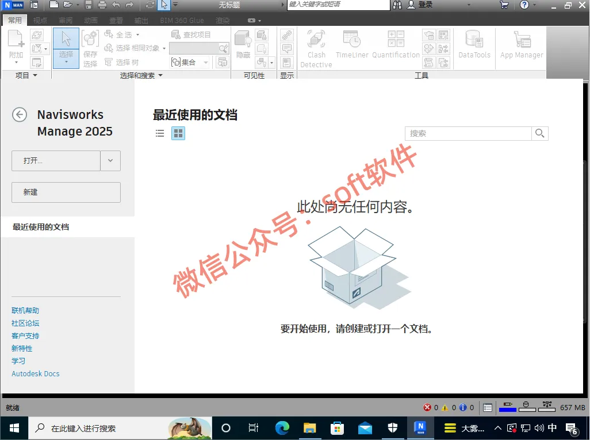
Task: Open the Autodesk App Store cart icon
Action: (504, 5)
